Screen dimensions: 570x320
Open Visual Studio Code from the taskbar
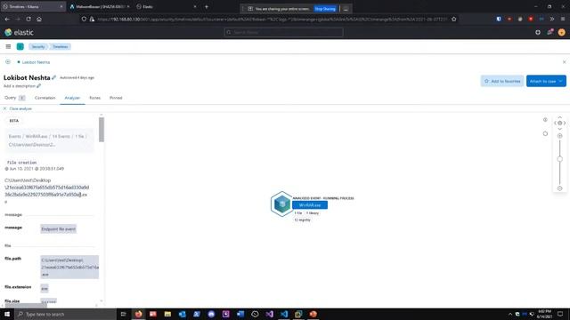[x=284, y=314]
